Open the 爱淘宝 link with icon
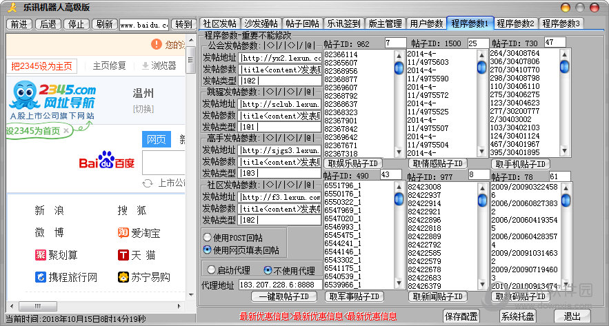This screenshot has height=326, width=609. pos(139,233)
